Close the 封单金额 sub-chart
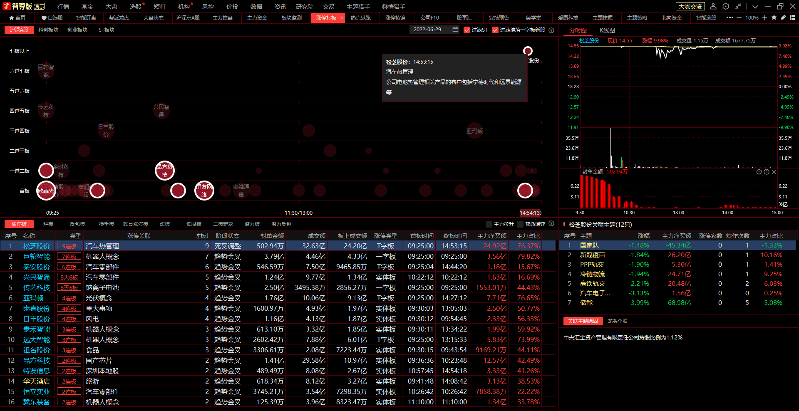 (x=774, y=172)
